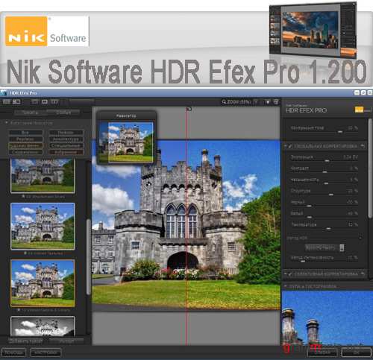373x360 pixels.
Task: Enable Selective Adjustments checkbox
Action: pos(290,274)
